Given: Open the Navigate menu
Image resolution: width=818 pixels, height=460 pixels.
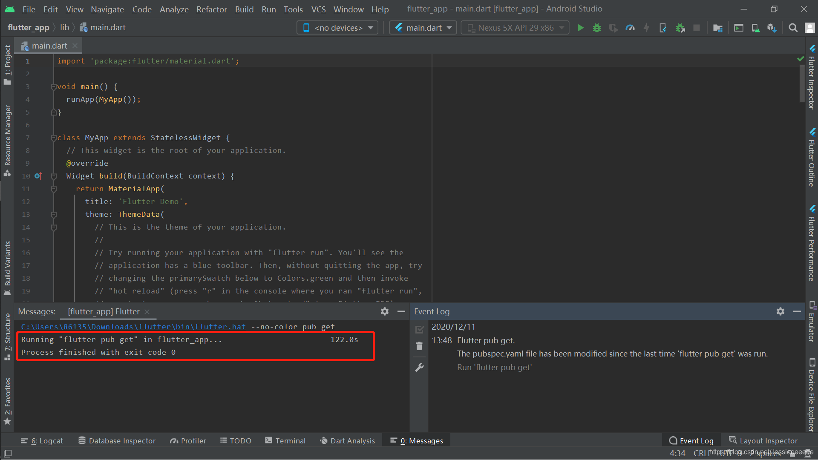Looking at the screenshot, I should click(107, 9).
